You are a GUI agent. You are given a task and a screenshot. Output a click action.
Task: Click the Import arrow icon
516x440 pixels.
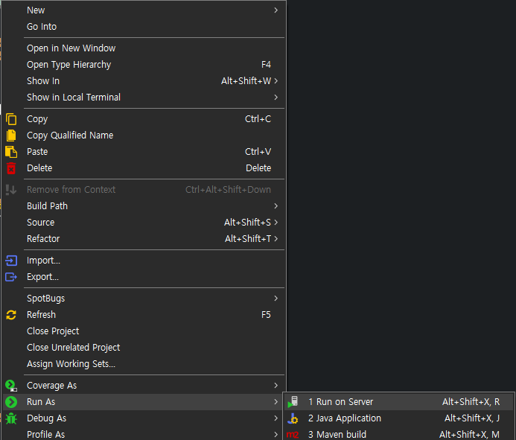click(x=11, y=261)
